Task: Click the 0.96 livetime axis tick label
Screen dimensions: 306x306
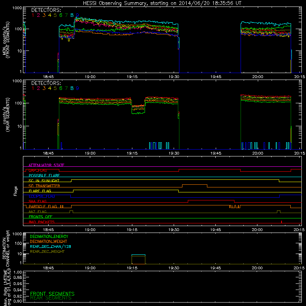Action: [18, 283]
